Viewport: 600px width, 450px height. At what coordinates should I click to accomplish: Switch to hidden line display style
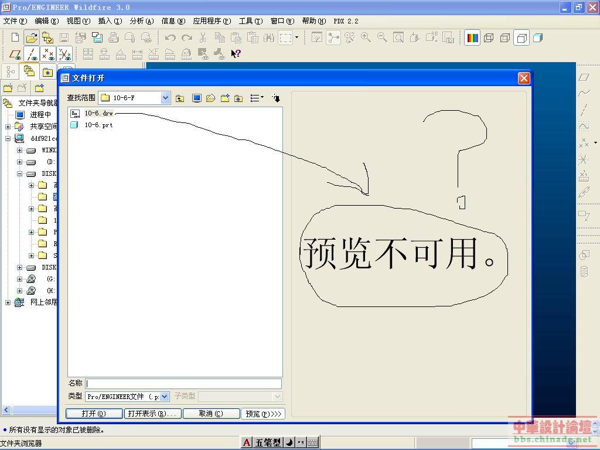pyautogui.click(x=505, y=37)
